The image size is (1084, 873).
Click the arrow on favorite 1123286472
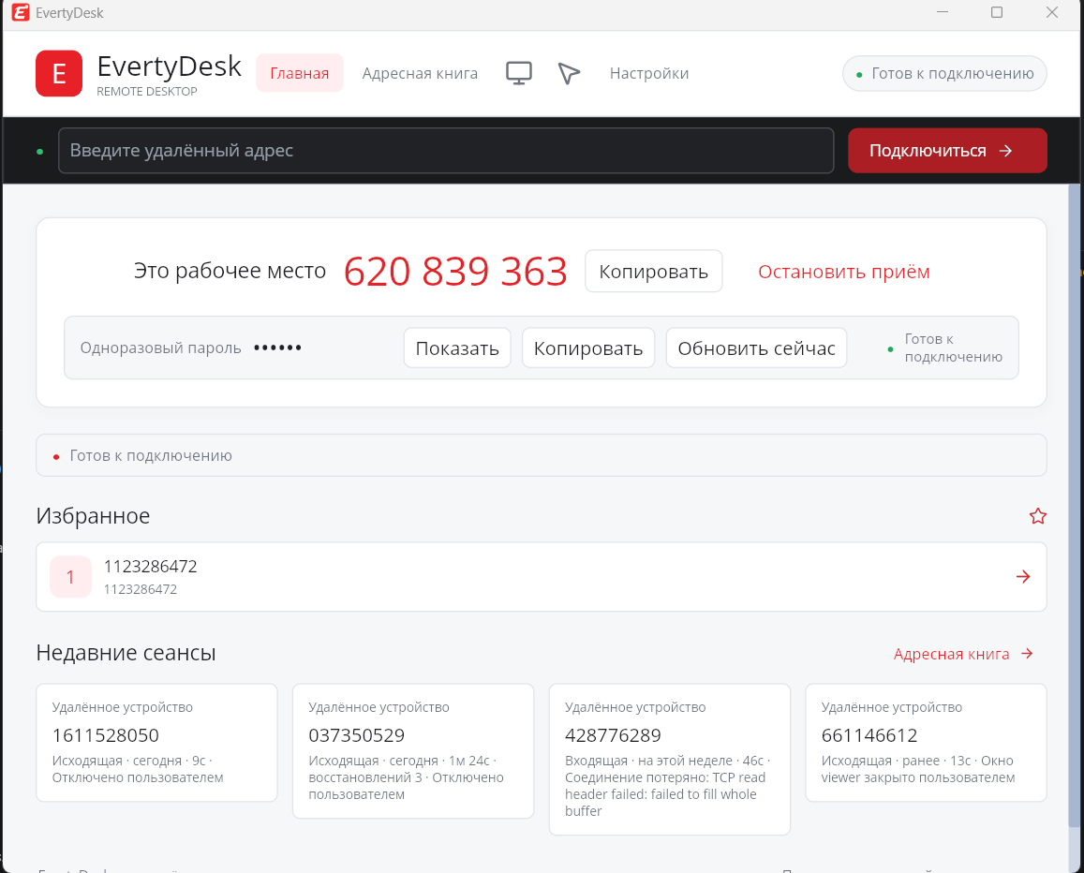click(x=1023, y=576)
